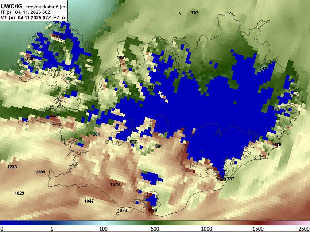Click the VT: þri. 04.11.2025 02Z line

point(32,17)
